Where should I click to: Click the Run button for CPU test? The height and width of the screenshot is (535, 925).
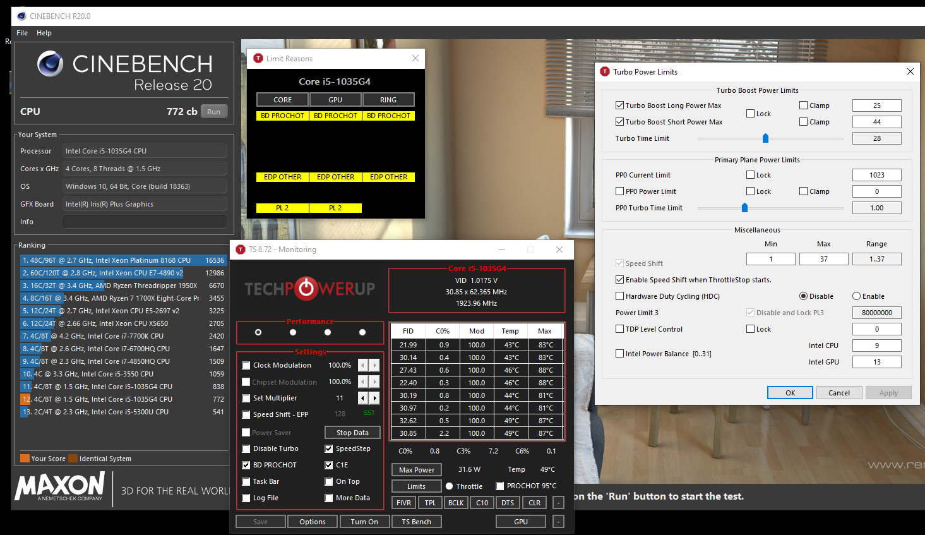(x=213, y=112)
